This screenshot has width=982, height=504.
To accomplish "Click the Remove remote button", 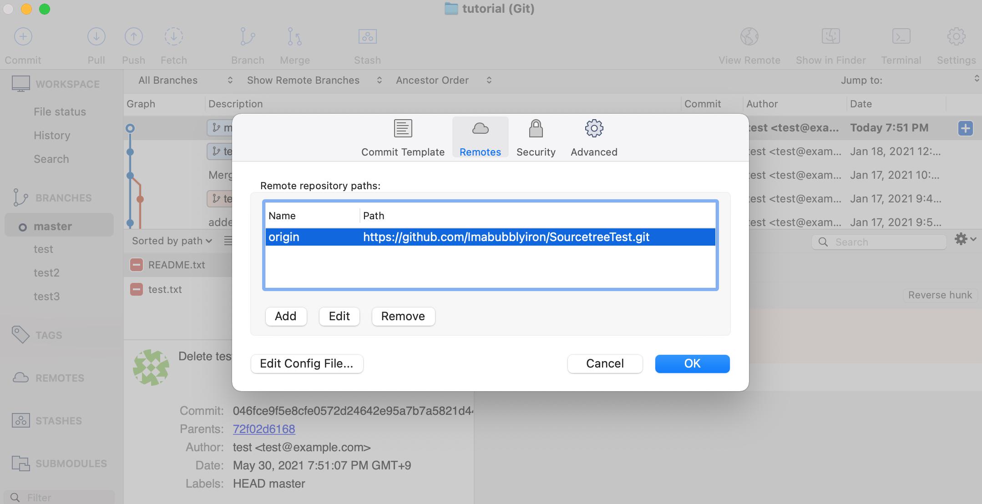I will (403, 316).
